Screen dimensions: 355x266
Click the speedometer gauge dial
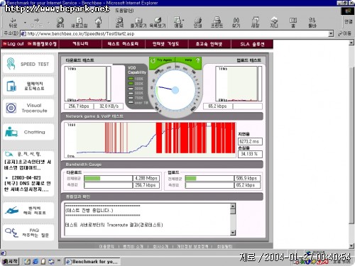point(175,90)
